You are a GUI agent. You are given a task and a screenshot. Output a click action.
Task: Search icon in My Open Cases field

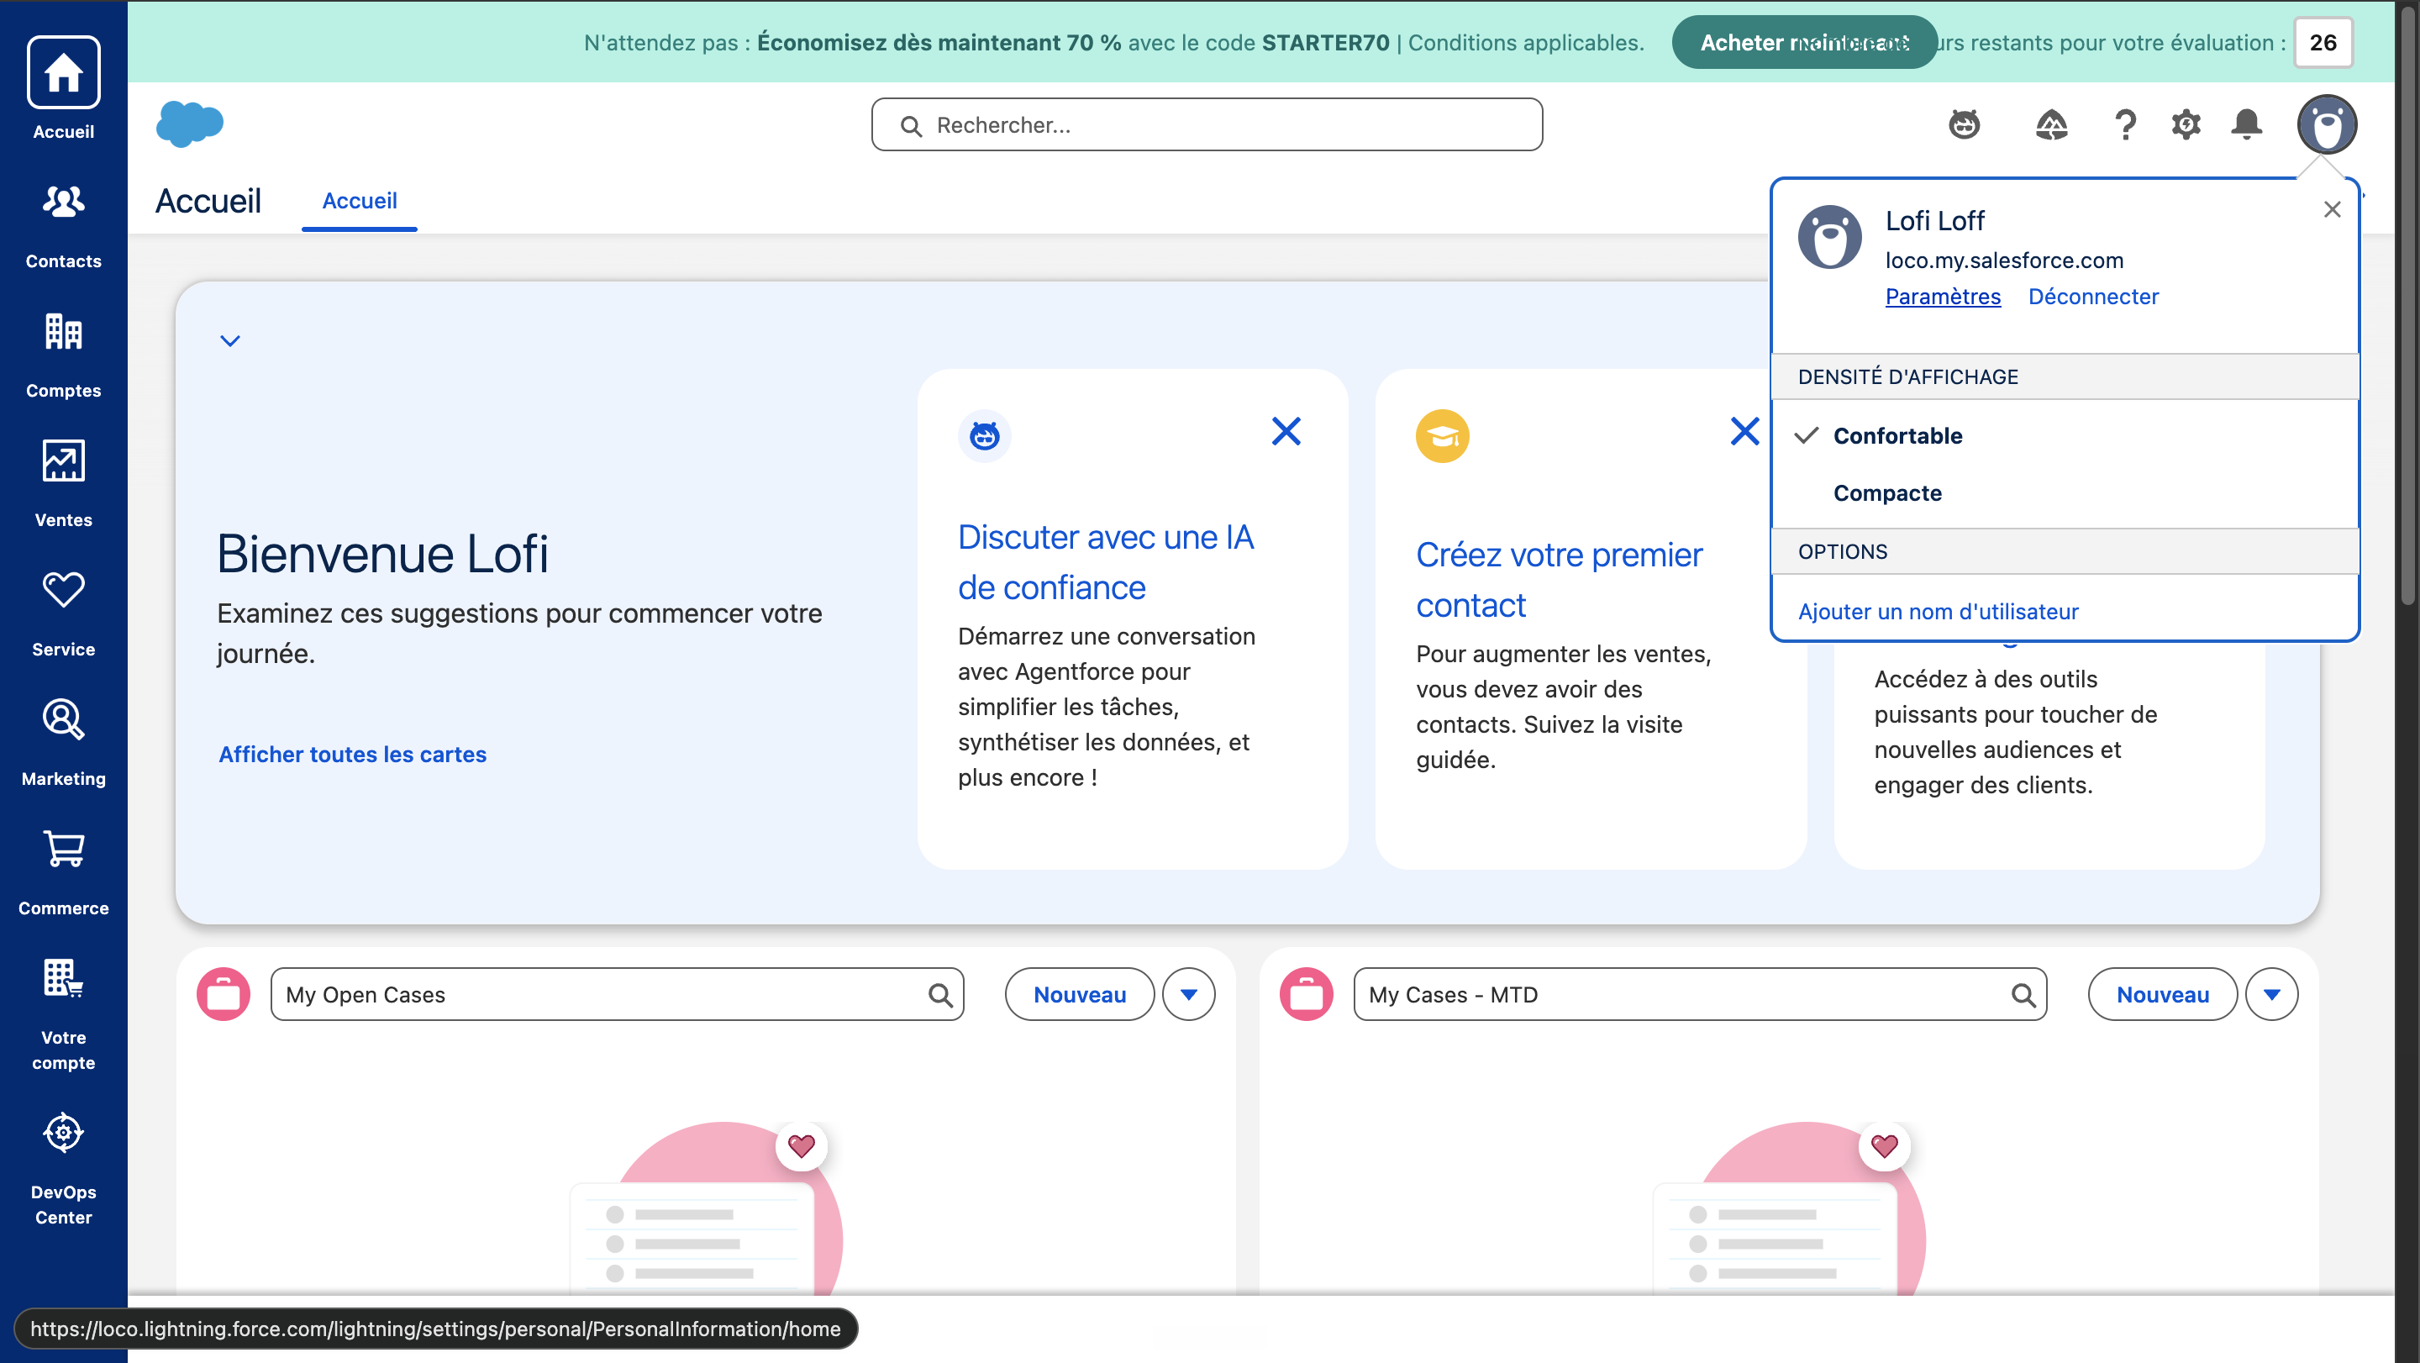coord(940,995)
